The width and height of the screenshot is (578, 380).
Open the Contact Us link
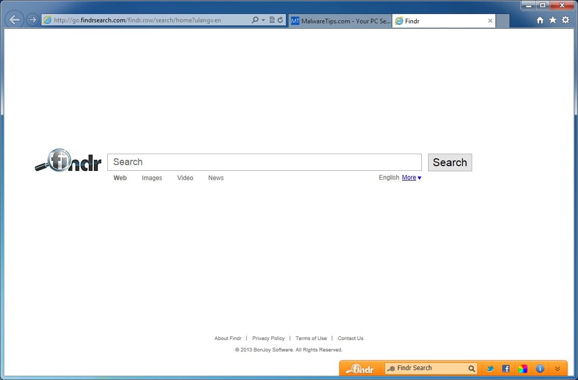351,338
